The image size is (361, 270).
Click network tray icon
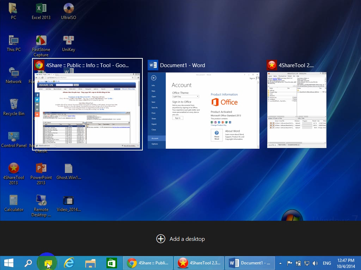coord(306,263)
